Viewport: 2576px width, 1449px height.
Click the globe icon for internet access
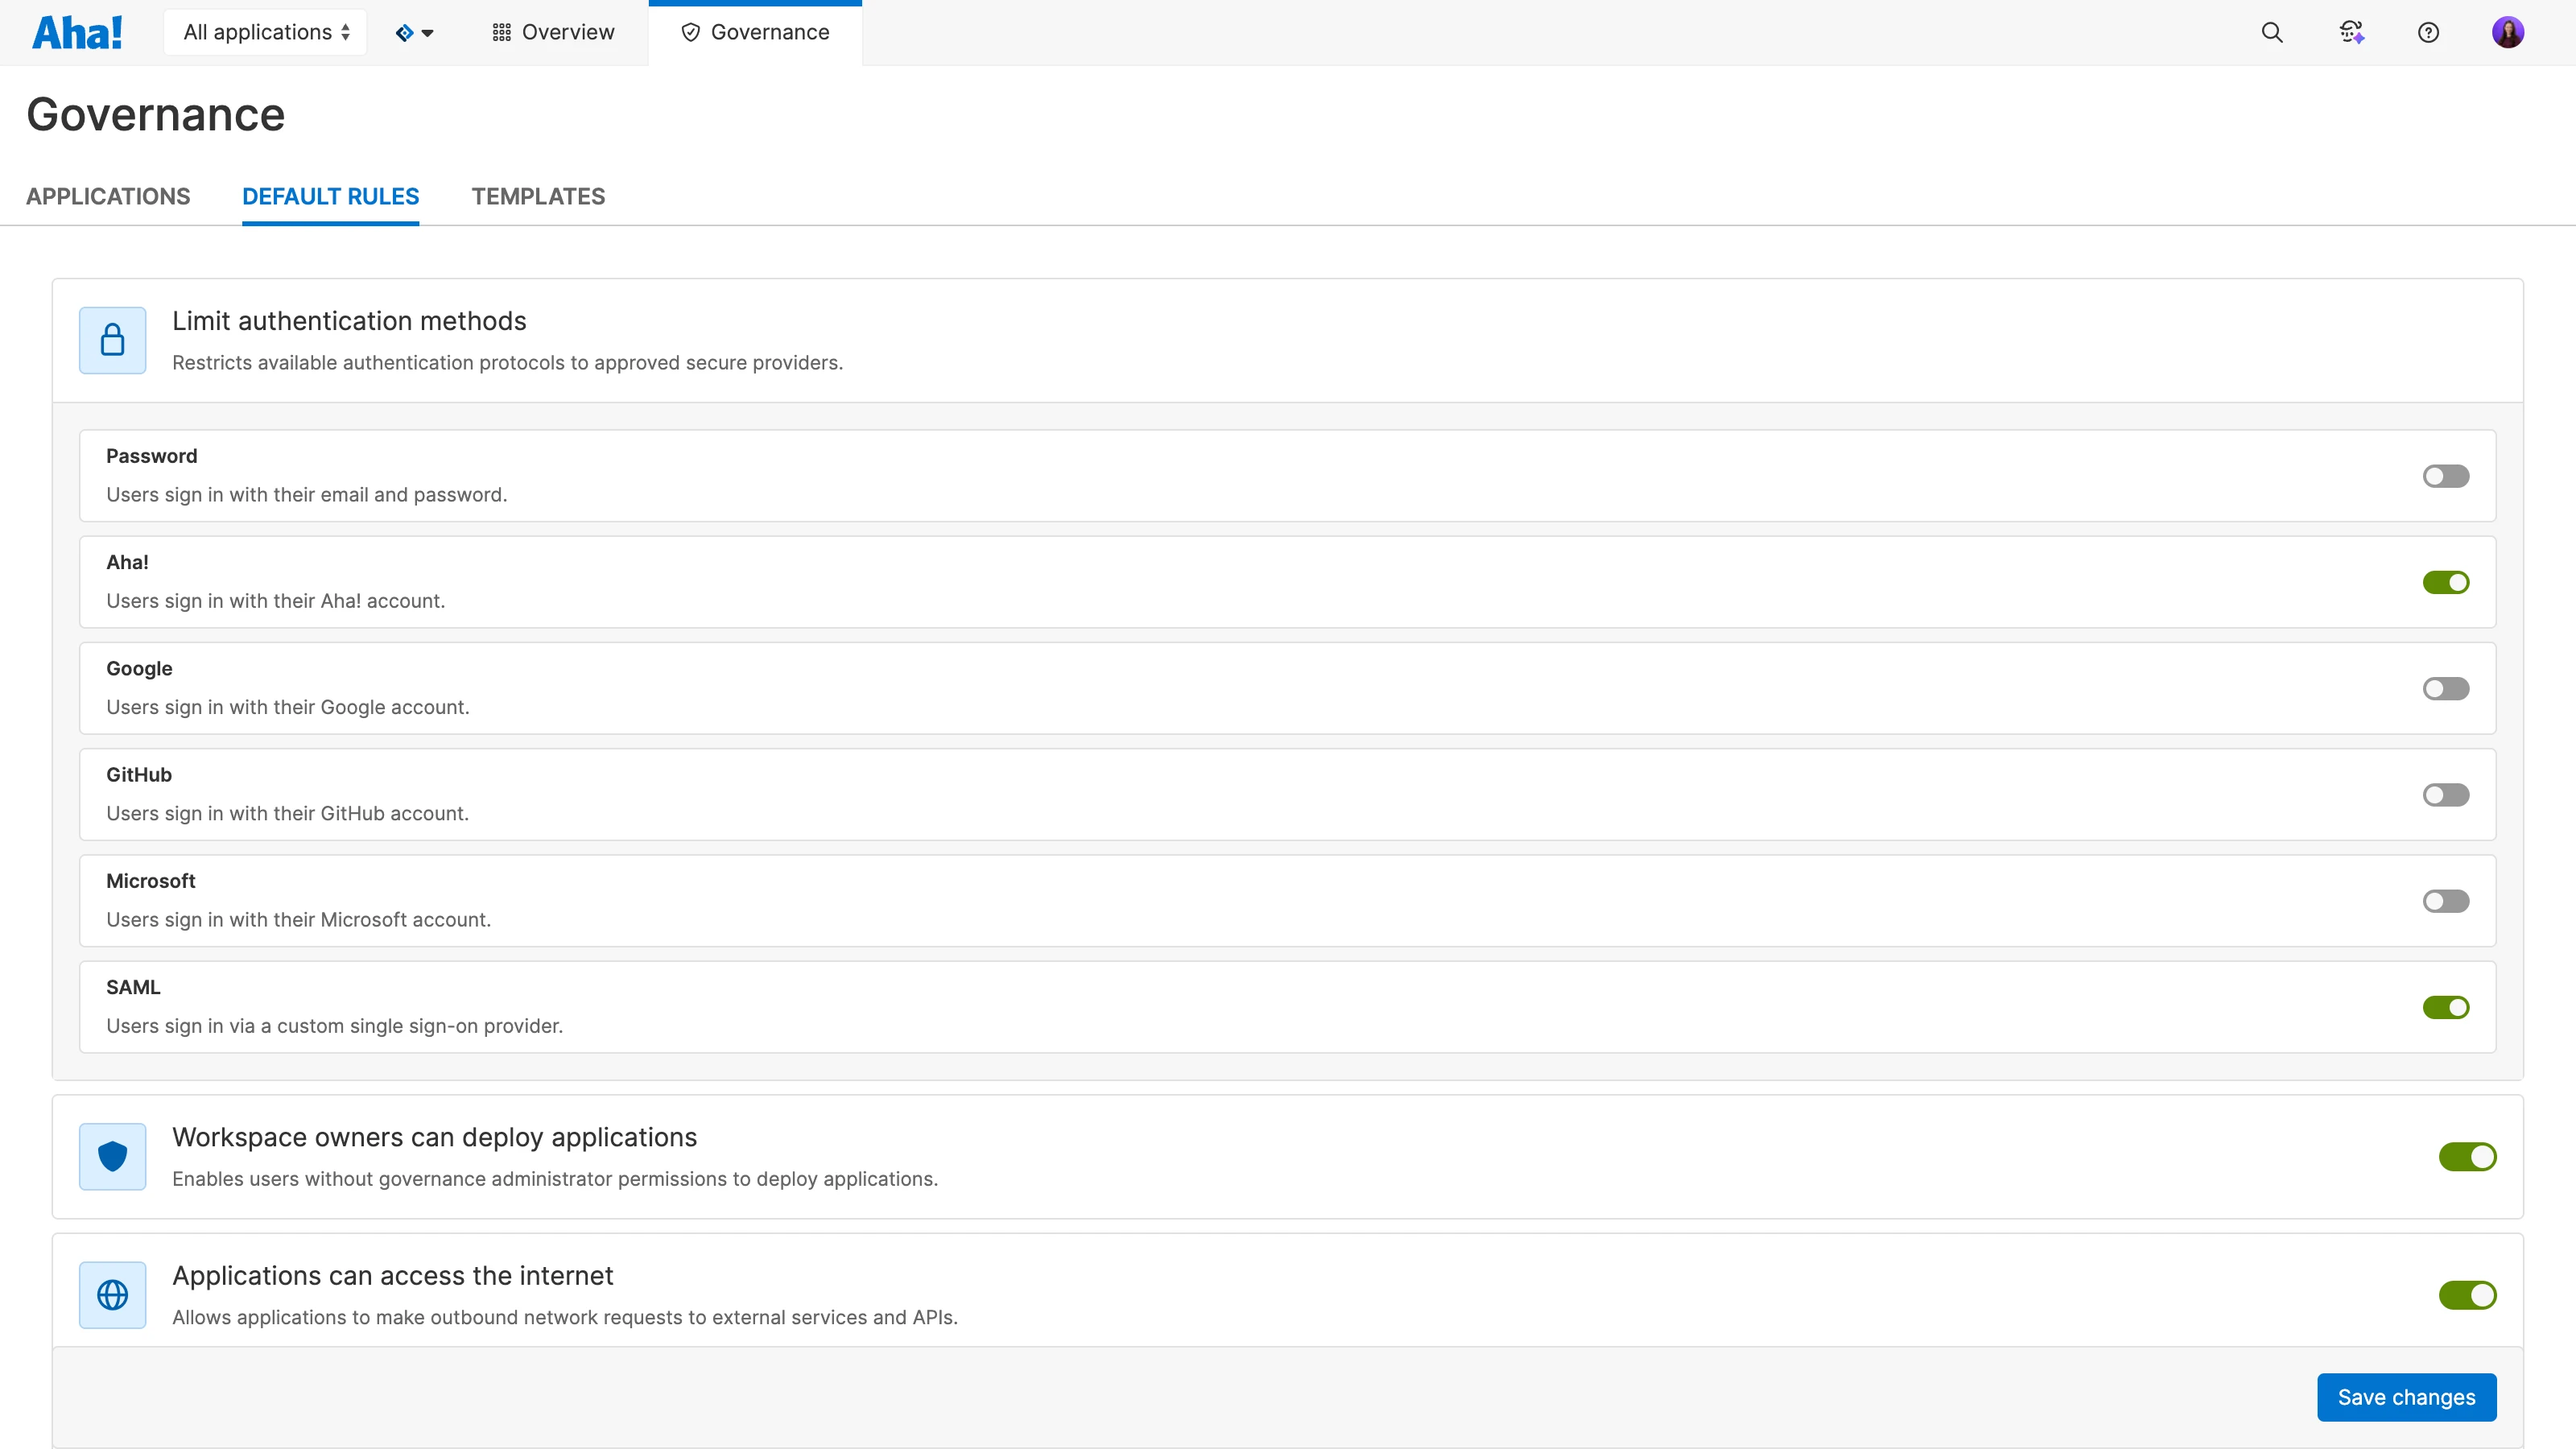tap(112, 1295)
